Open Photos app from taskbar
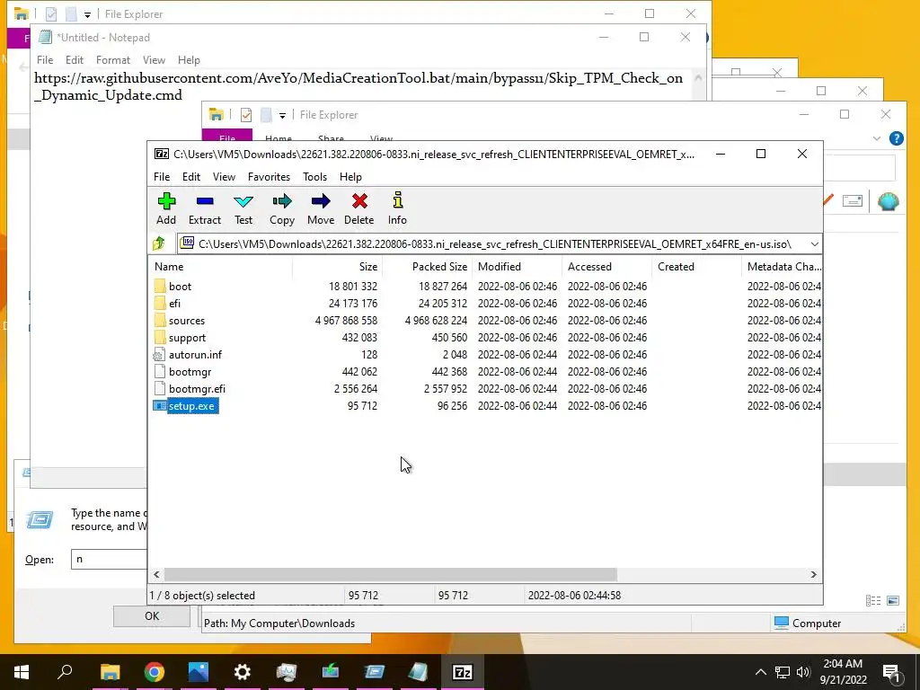Screen dimensions: 920x690 tap(199, 672)
